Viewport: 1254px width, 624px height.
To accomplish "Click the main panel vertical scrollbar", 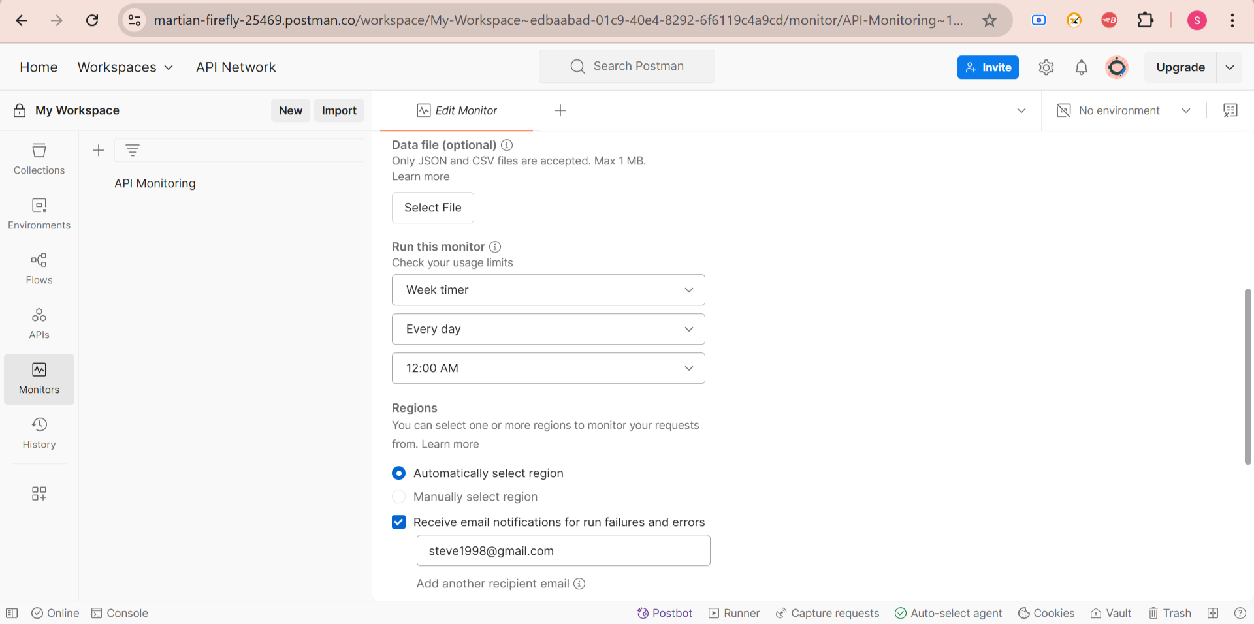I will point(1247,377).
